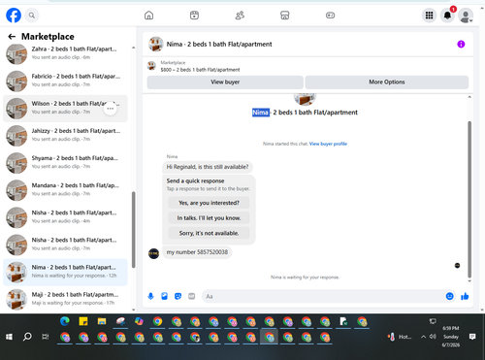485x360 pixels.
Task: Open the Friends tab
Action: click(240, 16)
